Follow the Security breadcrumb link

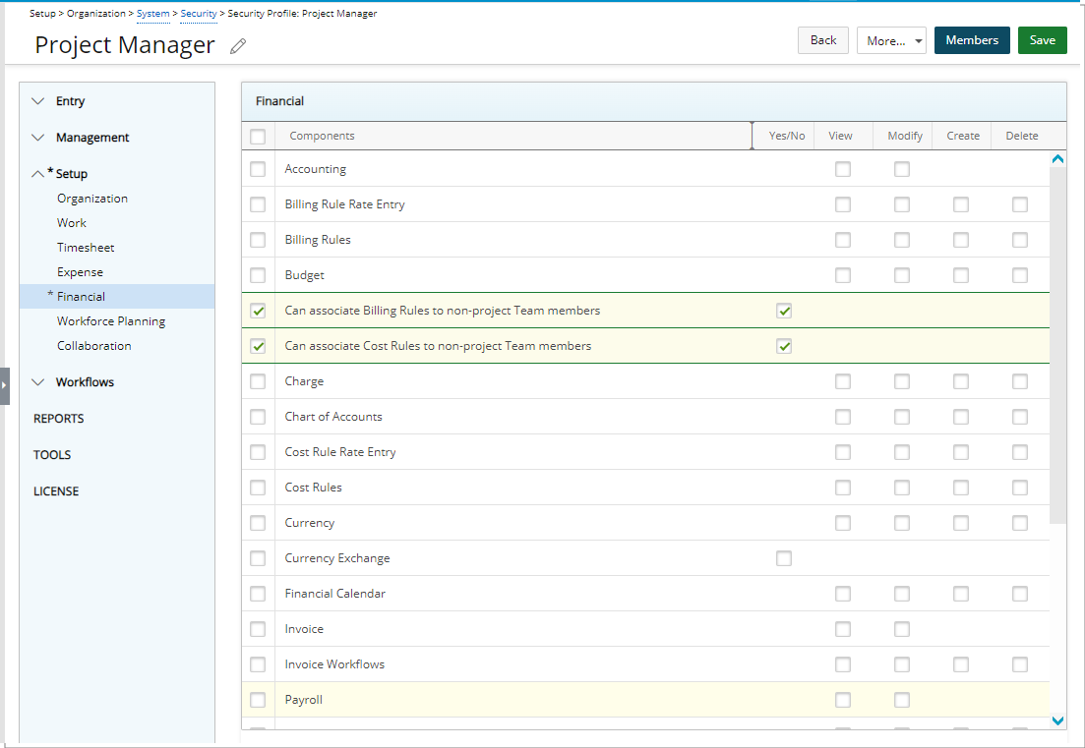[199, 14]
